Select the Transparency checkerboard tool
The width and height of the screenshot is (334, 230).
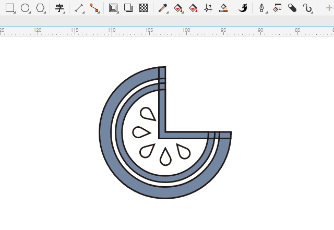pos(144,8)
